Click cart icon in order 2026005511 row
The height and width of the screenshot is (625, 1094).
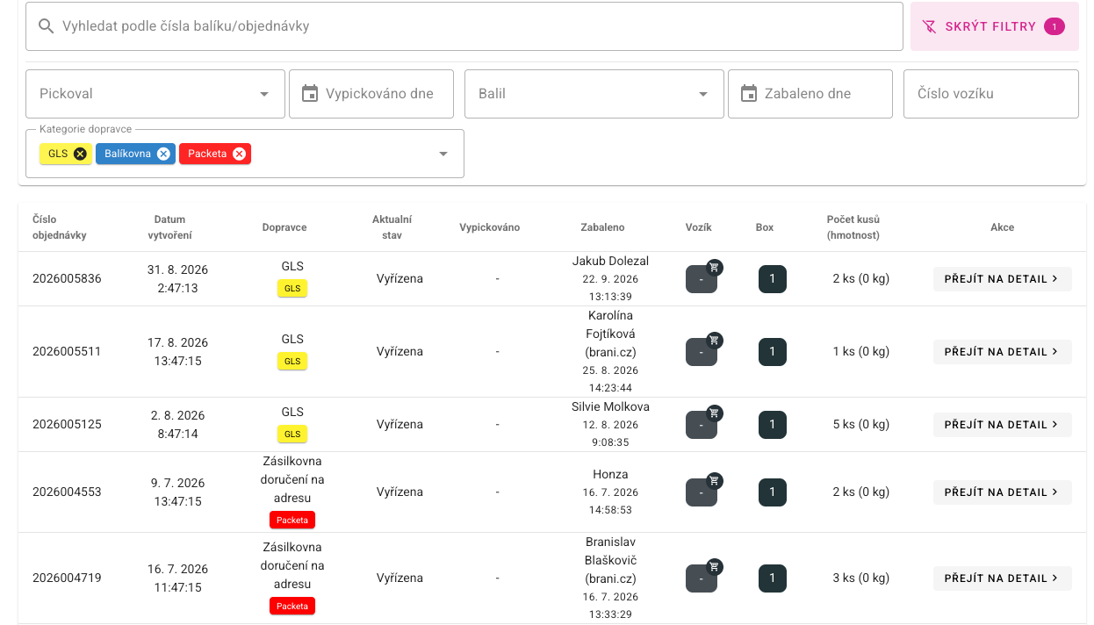click(x=715, y=340)
